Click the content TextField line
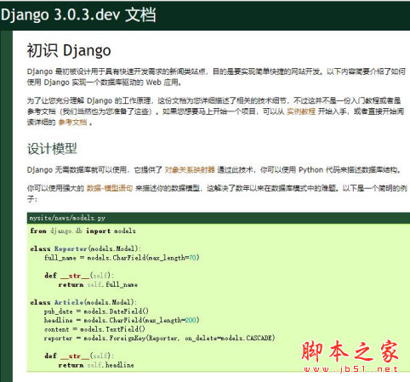The height and width of the screenshot is (382, 410). (x=94, y=329)
